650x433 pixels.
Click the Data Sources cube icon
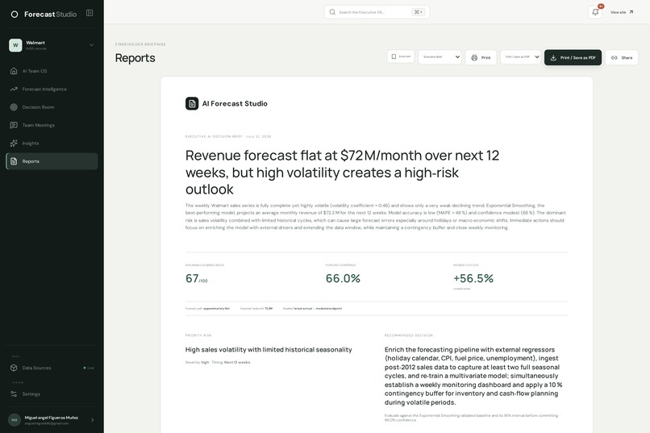14,368
